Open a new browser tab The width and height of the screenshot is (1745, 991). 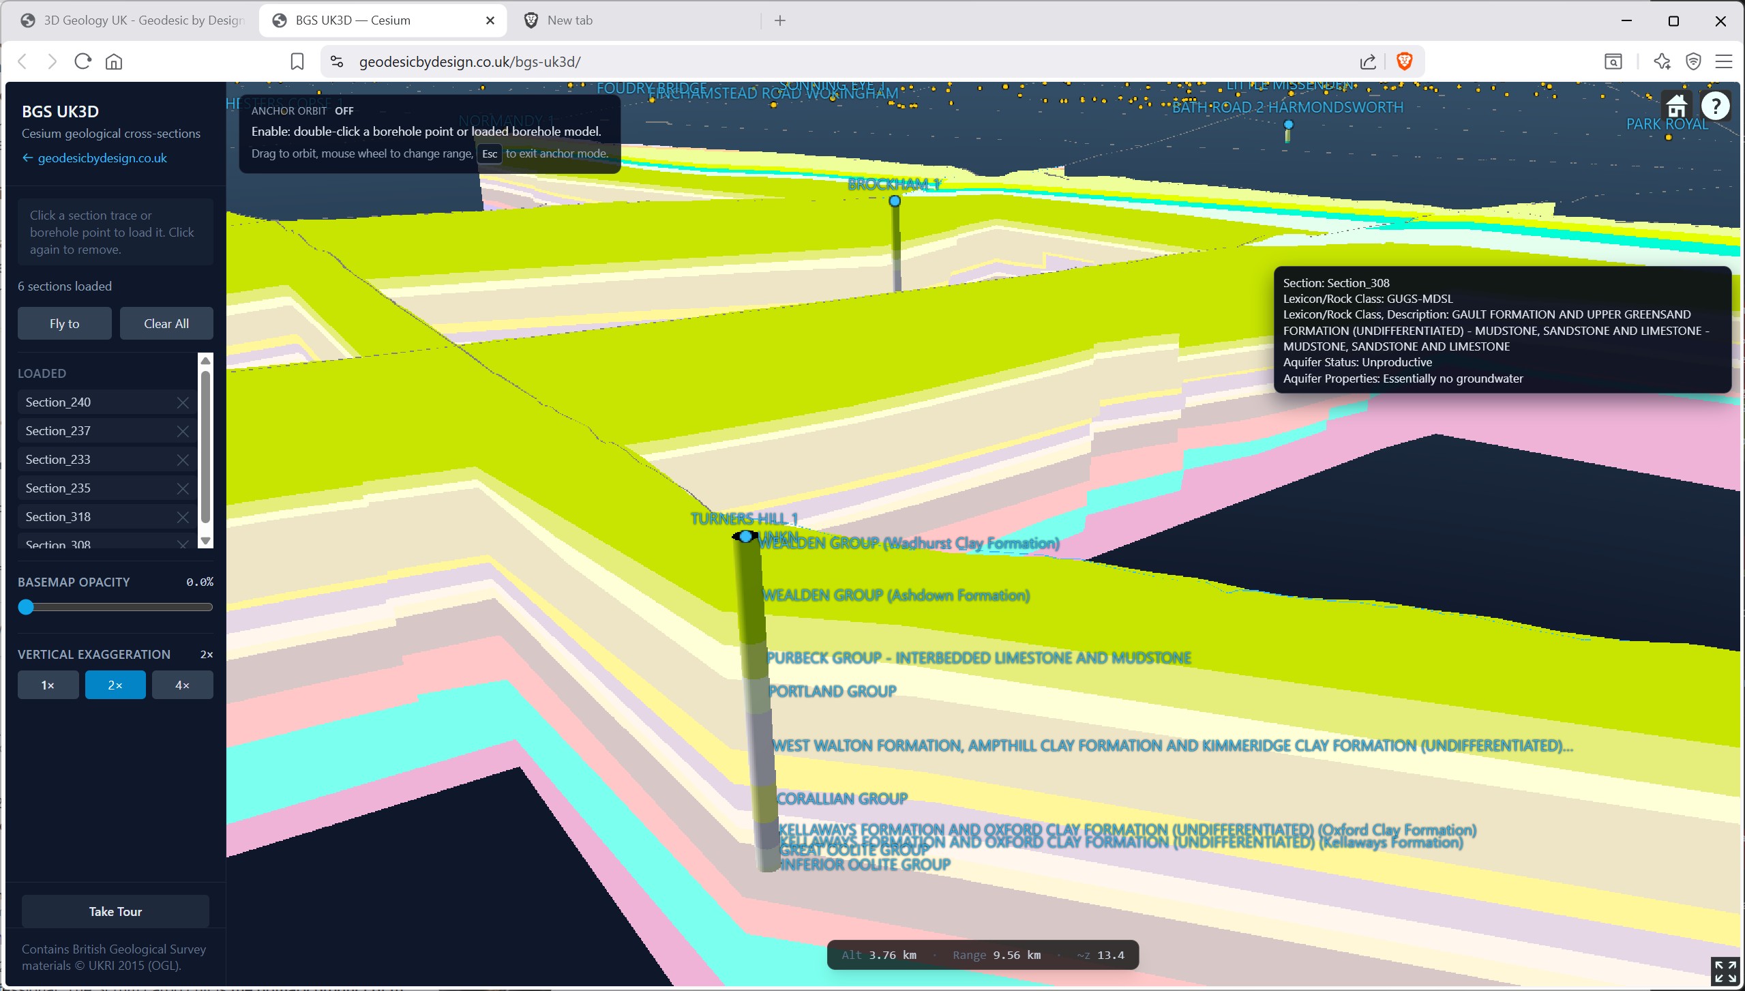click(x=780, y=20)
